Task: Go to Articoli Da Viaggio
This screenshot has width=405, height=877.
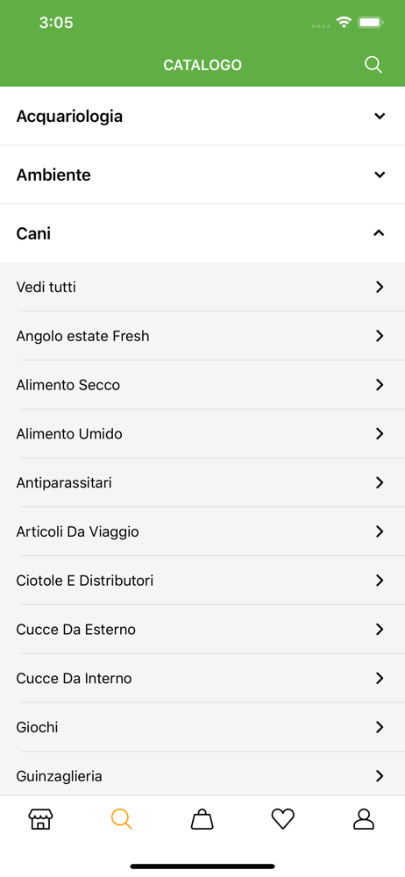Action: coord(202,531)
